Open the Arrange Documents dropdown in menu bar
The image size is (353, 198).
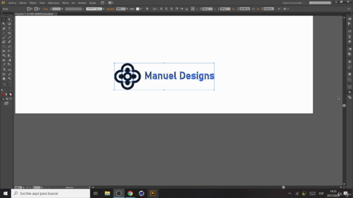111,3
